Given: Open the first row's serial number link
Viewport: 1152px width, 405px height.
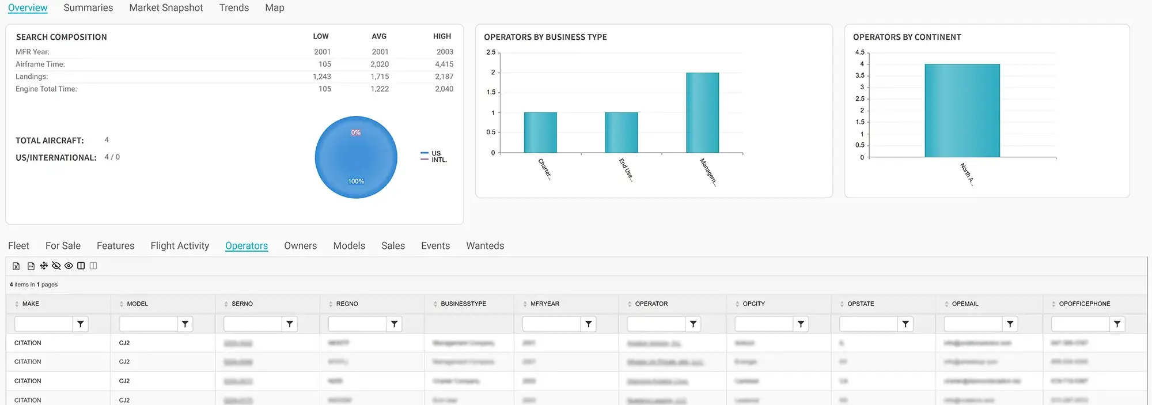Looking at the screenshot, I should (238, 343).
